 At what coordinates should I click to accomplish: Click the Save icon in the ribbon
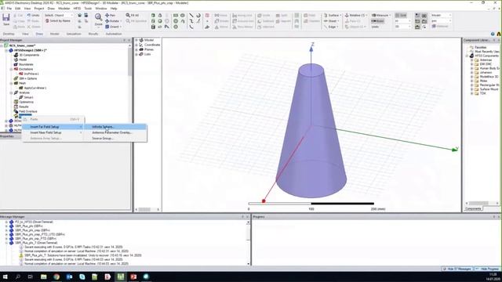[x=6, y=20]
